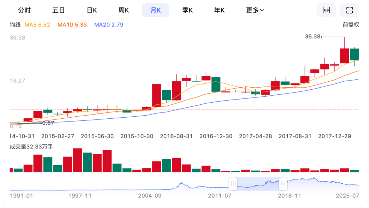The width and height of the screenshot is (369, 208).
Task: Select the 月K monthly candlestick tab
Action: click(x=155, y=10)
